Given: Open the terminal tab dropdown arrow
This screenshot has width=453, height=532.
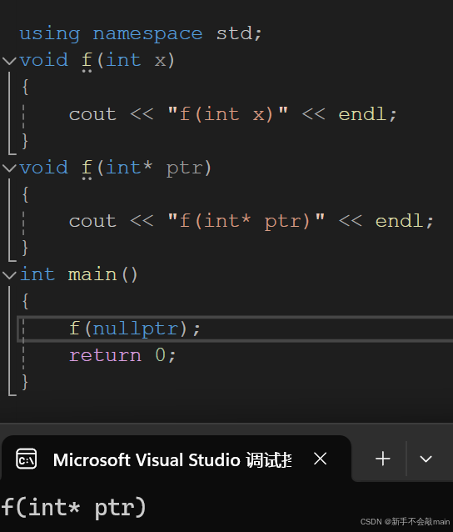Looking at the screenshot, I should (426, 459).
